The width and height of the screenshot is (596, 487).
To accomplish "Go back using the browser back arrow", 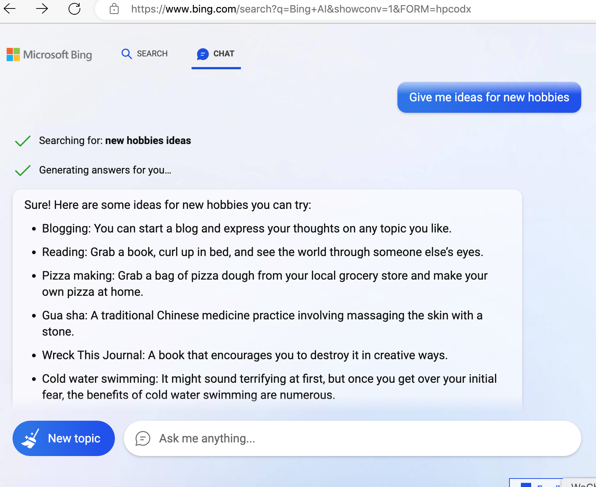I will point(10,8).
